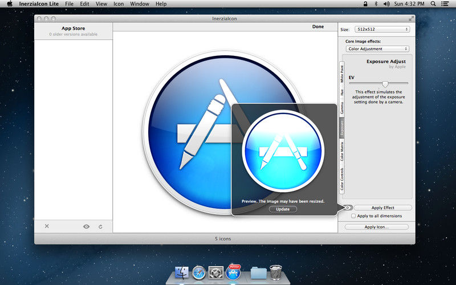Open Notification Center list icon
This screenshot has height=285, width=456.
(x=445, y=4)
